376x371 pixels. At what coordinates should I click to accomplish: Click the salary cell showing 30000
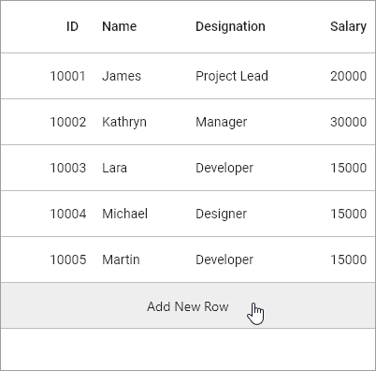pyautogui.click(x=348, y=122)
